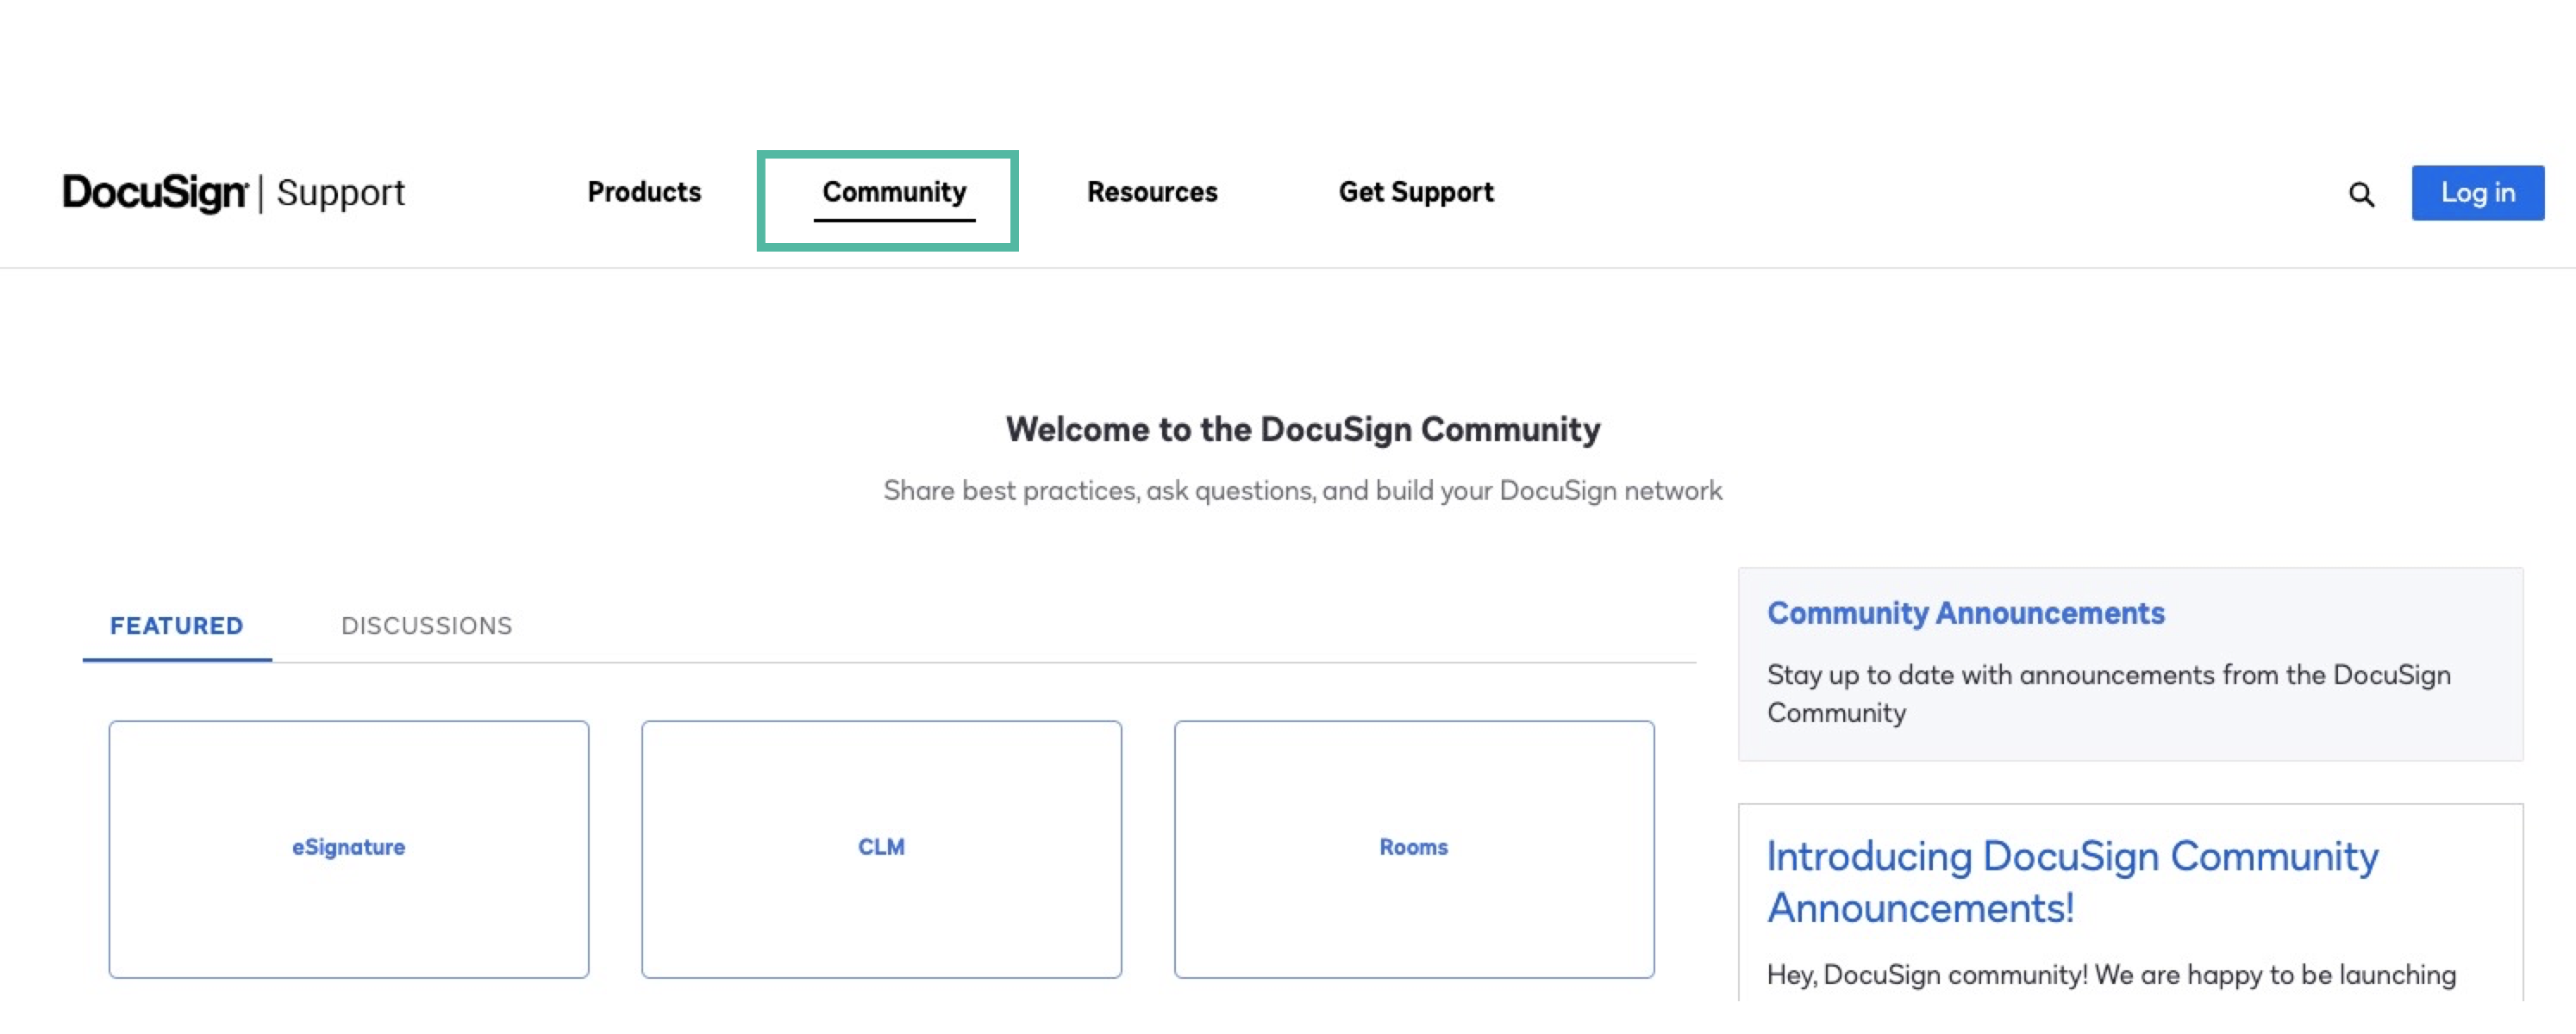
Task: Switch to the Featured tab
Action: click(x=177, y=626)
